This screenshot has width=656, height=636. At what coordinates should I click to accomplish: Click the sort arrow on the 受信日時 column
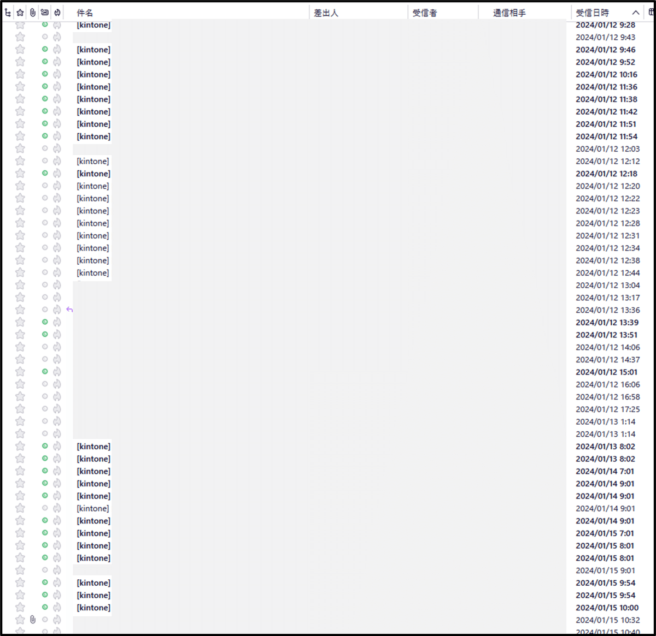[636, 13]
